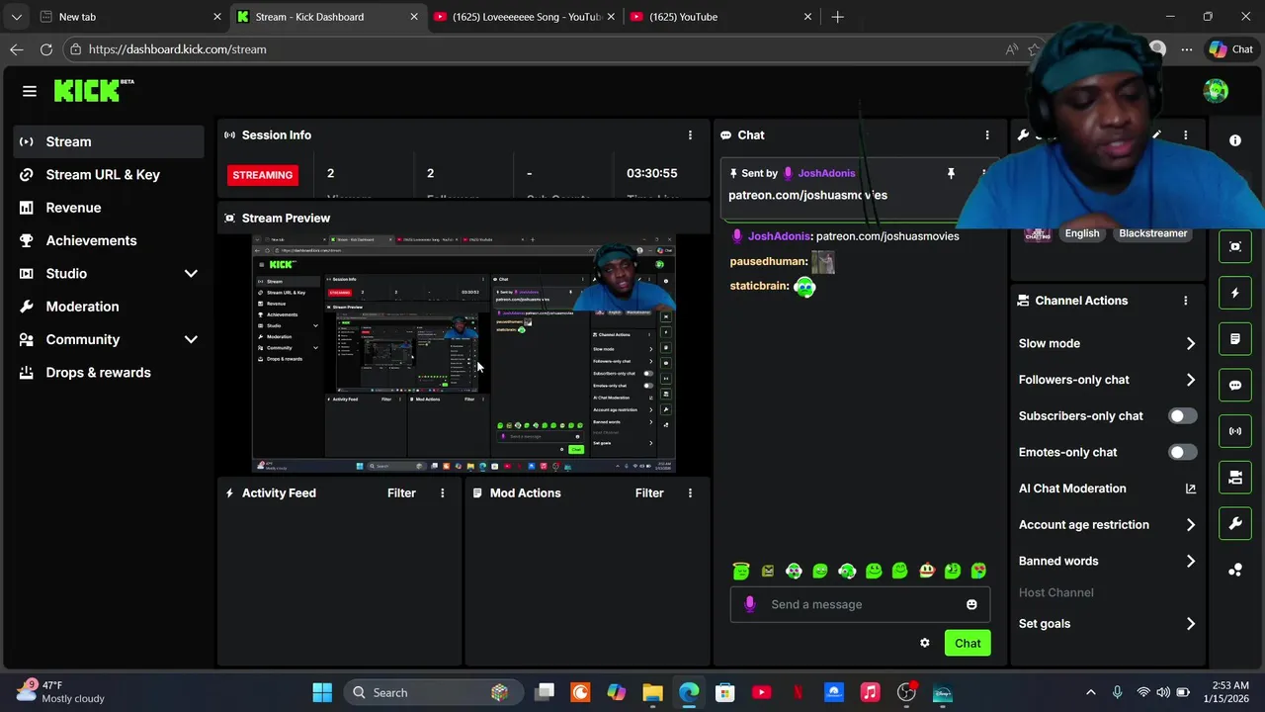Insert the heart-eyes crying emote
1265x712 pixels.
point(978,571)
